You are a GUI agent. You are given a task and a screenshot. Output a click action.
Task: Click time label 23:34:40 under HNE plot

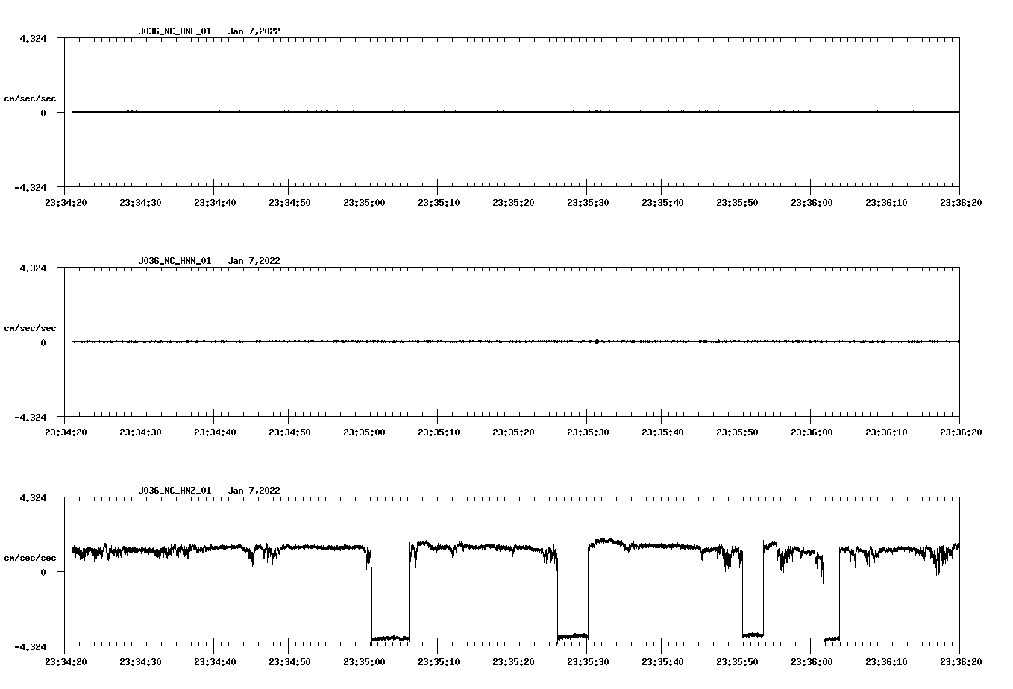click(x=214, y=202)
